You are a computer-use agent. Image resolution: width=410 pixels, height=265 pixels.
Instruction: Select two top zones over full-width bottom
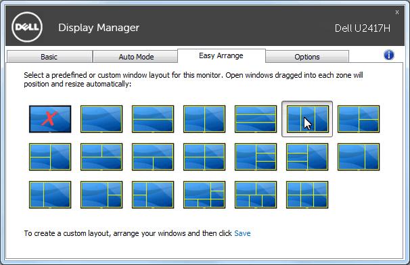tap(101, 157)
